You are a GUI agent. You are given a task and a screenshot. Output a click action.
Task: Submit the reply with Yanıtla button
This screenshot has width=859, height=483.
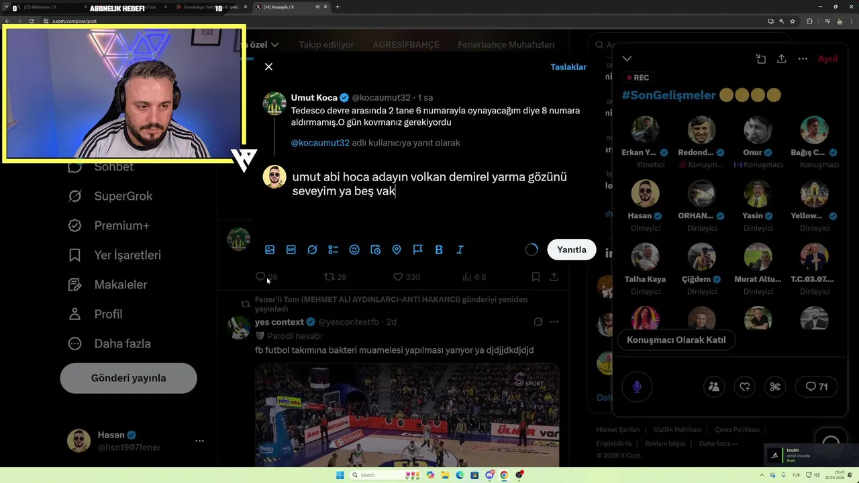tap(572, 250)
